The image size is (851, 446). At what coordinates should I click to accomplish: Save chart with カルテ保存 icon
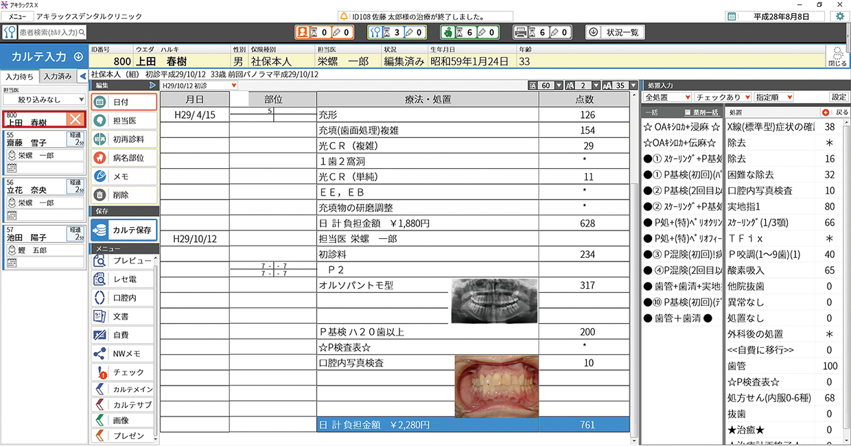coord(100,231)
